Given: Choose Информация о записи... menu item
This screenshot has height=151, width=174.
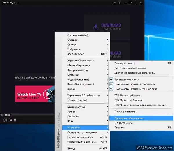Looking at the screenshot, I should pos(86,142).
